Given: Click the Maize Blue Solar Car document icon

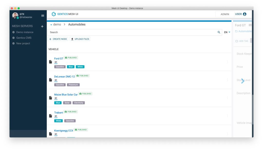Looking at the screenshot, I should 51,98.
